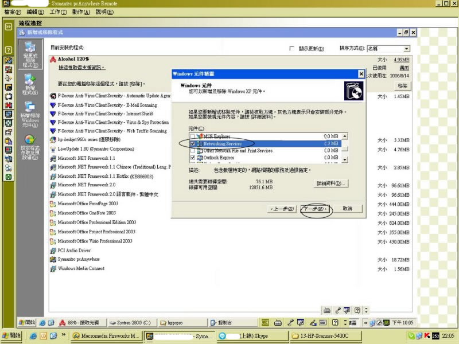This screenshot has width=459, height=344.
Task: Follow the 按這裡取得支援資訊 link
Action: (x=81, y=68)
